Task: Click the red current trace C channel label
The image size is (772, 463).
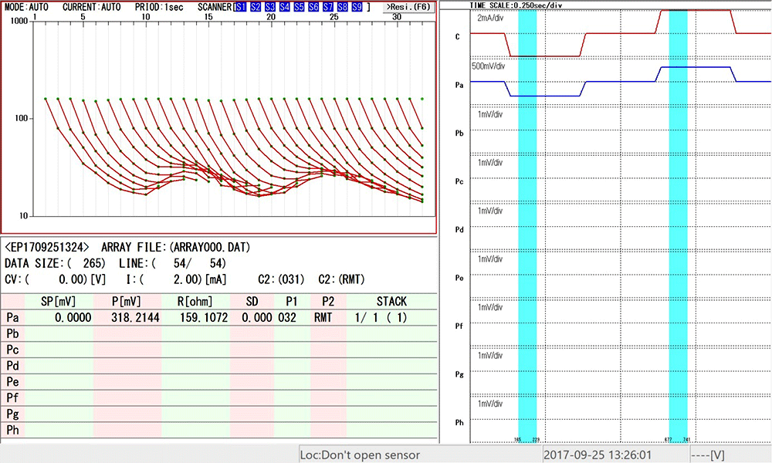Action: [x=458, y=36]
